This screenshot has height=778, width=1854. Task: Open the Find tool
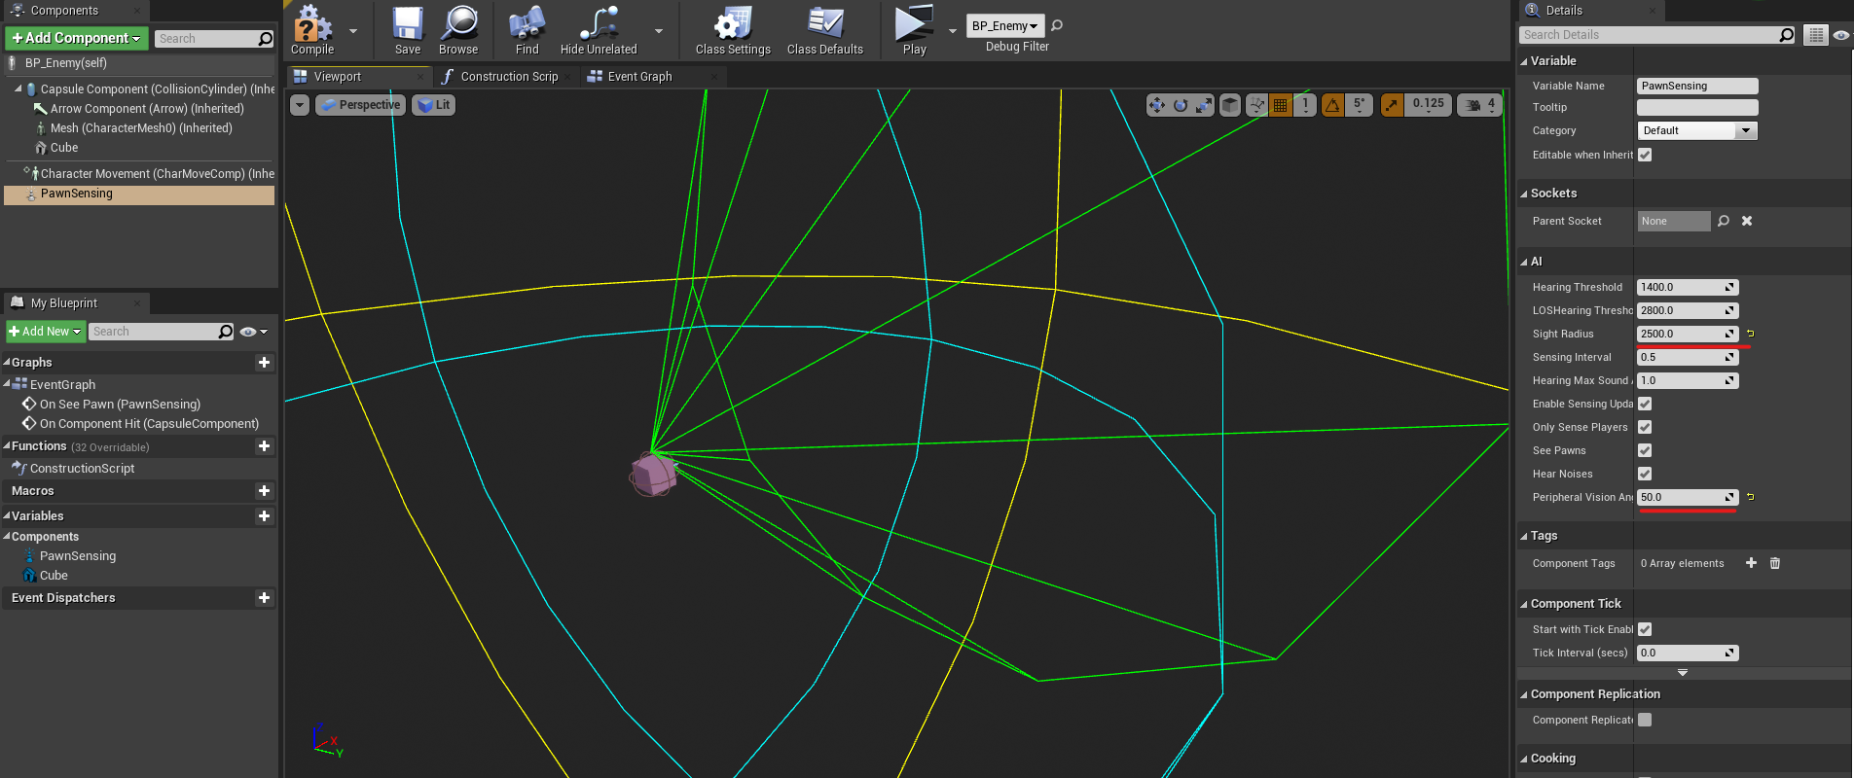[x=527, y=30]
